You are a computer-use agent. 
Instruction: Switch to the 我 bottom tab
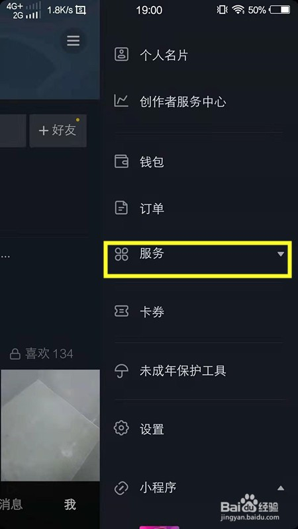point(70,505)
